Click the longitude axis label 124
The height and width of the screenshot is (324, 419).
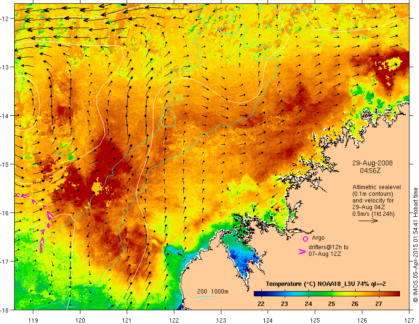pyautogui.click(x=268, y=320)
